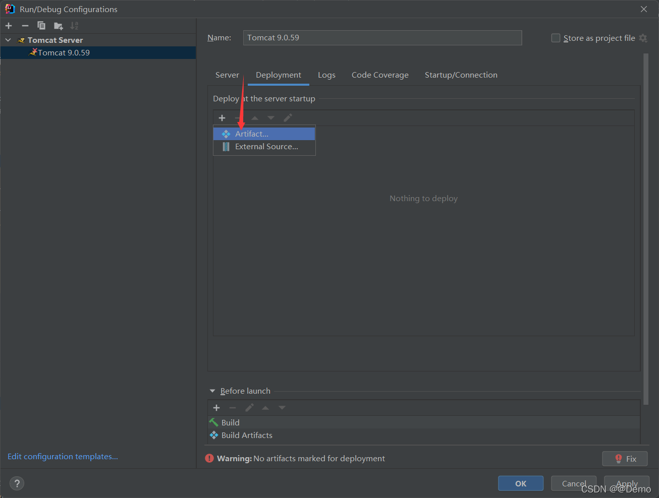Image resolution: width=659 pixels, height=498 pixels.
Task: Move before launch task up
Action: 265,408
